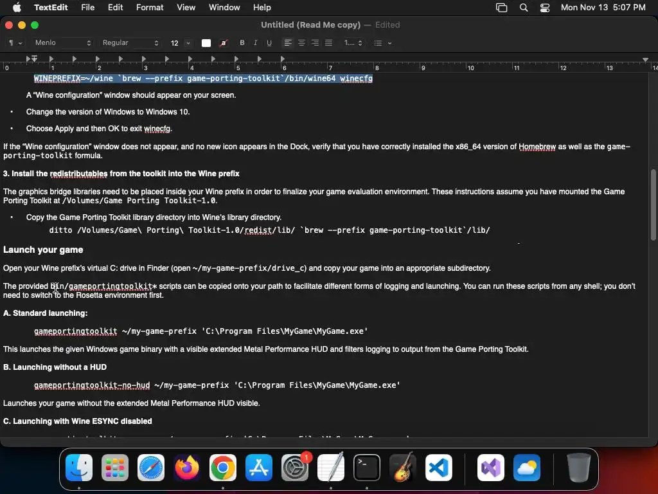
Task: Open Spotlight search in menu bar
Action: pyautogui.click(x=524, y=8)
